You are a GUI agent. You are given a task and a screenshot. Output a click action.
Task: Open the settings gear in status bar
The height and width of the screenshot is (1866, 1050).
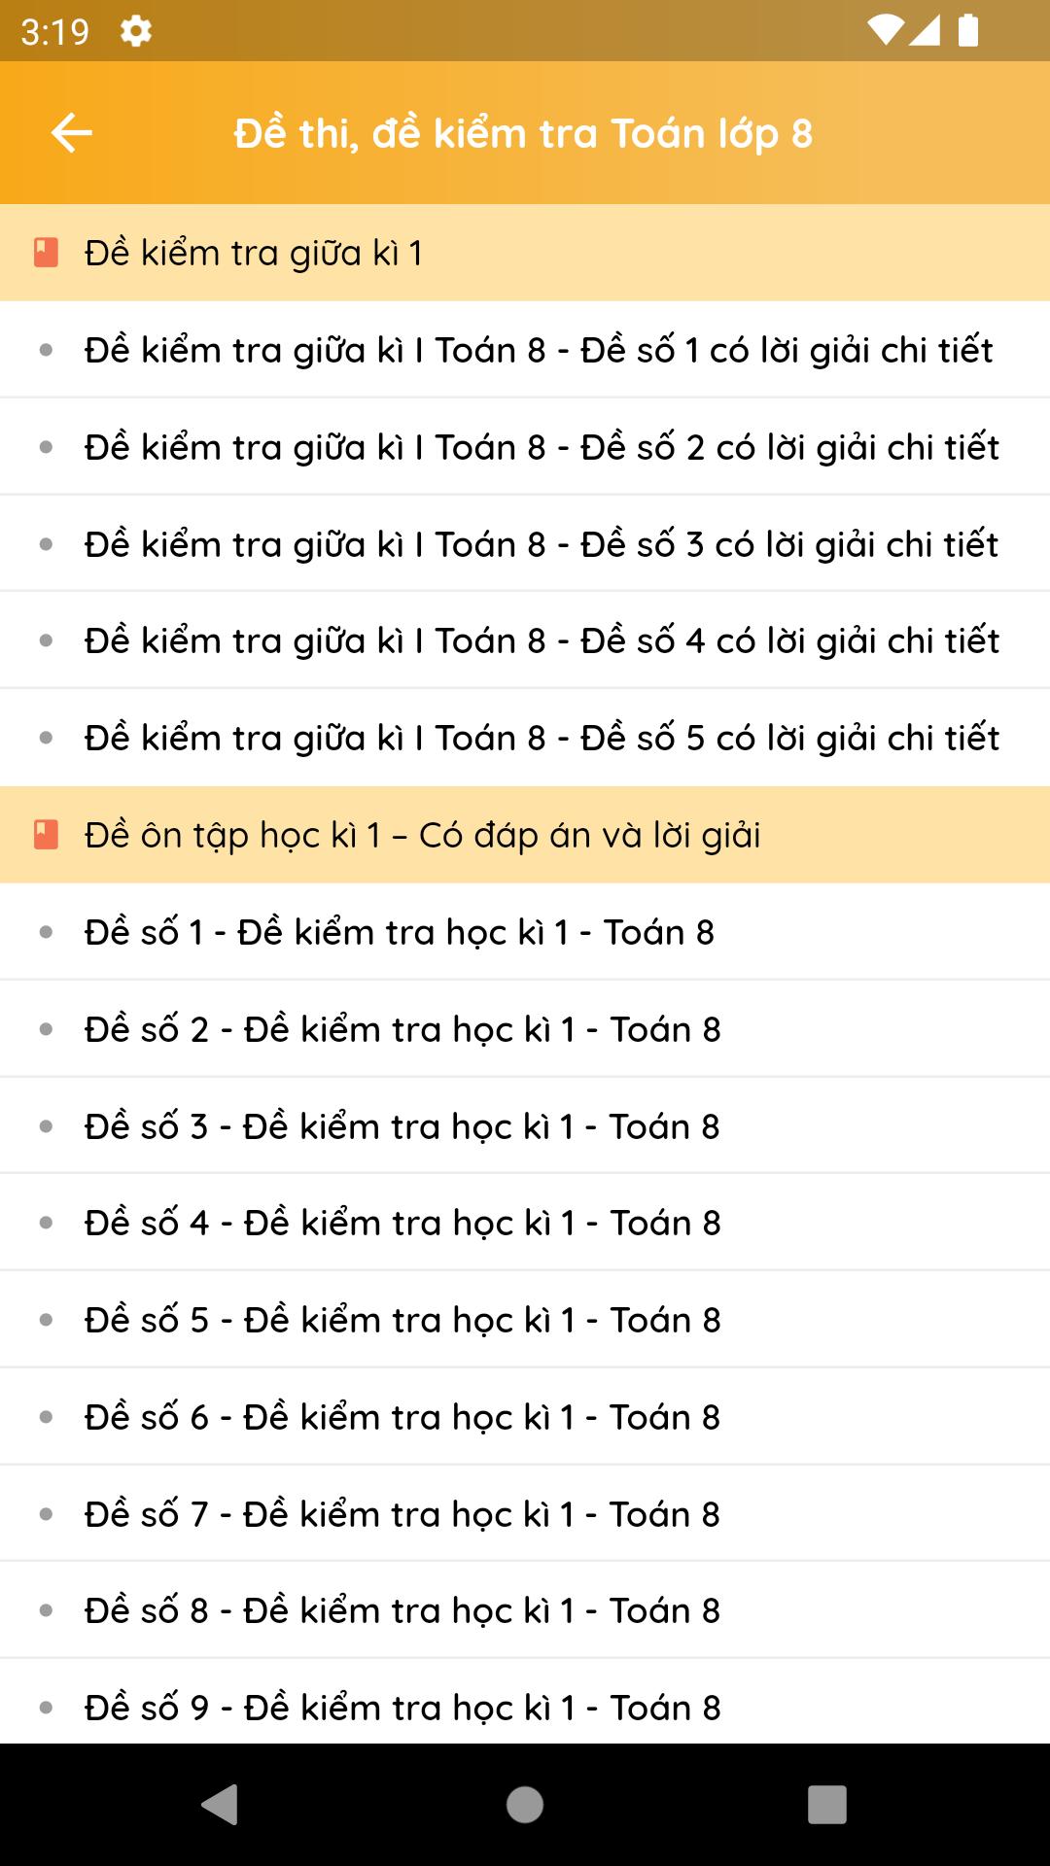136,31
